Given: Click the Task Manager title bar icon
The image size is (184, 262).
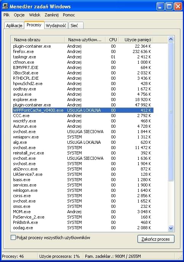Looking at the screenshot, I should point(5,6).
